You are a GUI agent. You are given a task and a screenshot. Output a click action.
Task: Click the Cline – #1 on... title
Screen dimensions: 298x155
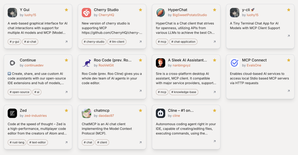(x=181, y=110)
